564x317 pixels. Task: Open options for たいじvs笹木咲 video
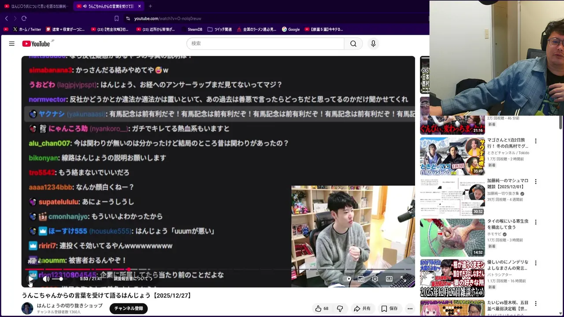[x=536, y=303]
